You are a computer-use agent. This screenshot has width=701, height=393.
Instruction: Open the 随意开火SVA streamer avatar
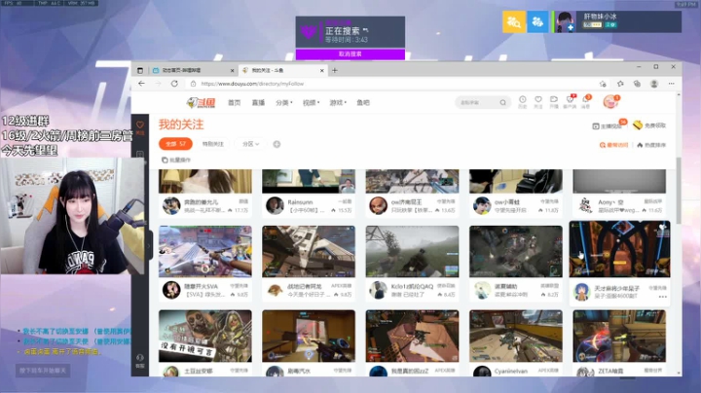coord(171,290)
